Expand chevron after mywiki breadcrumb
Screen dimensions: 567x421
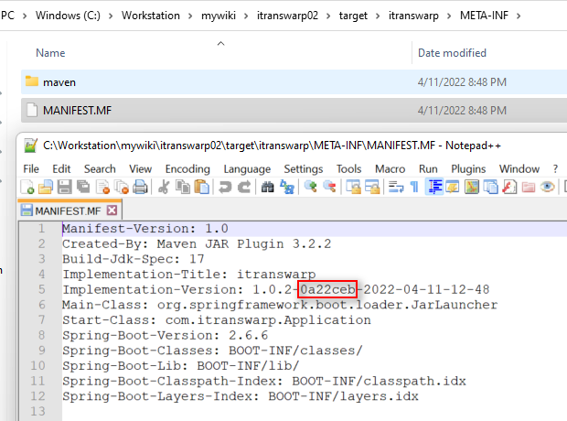coord(246,16)
